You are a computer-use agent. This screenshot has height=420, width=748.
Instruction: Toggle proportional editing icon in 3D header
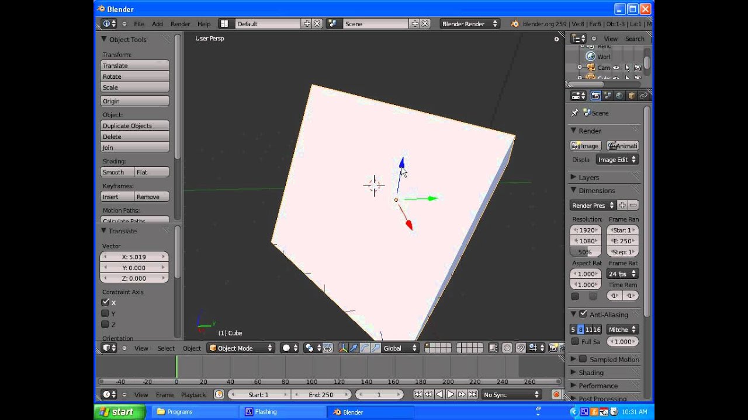(x=507, y=348)
